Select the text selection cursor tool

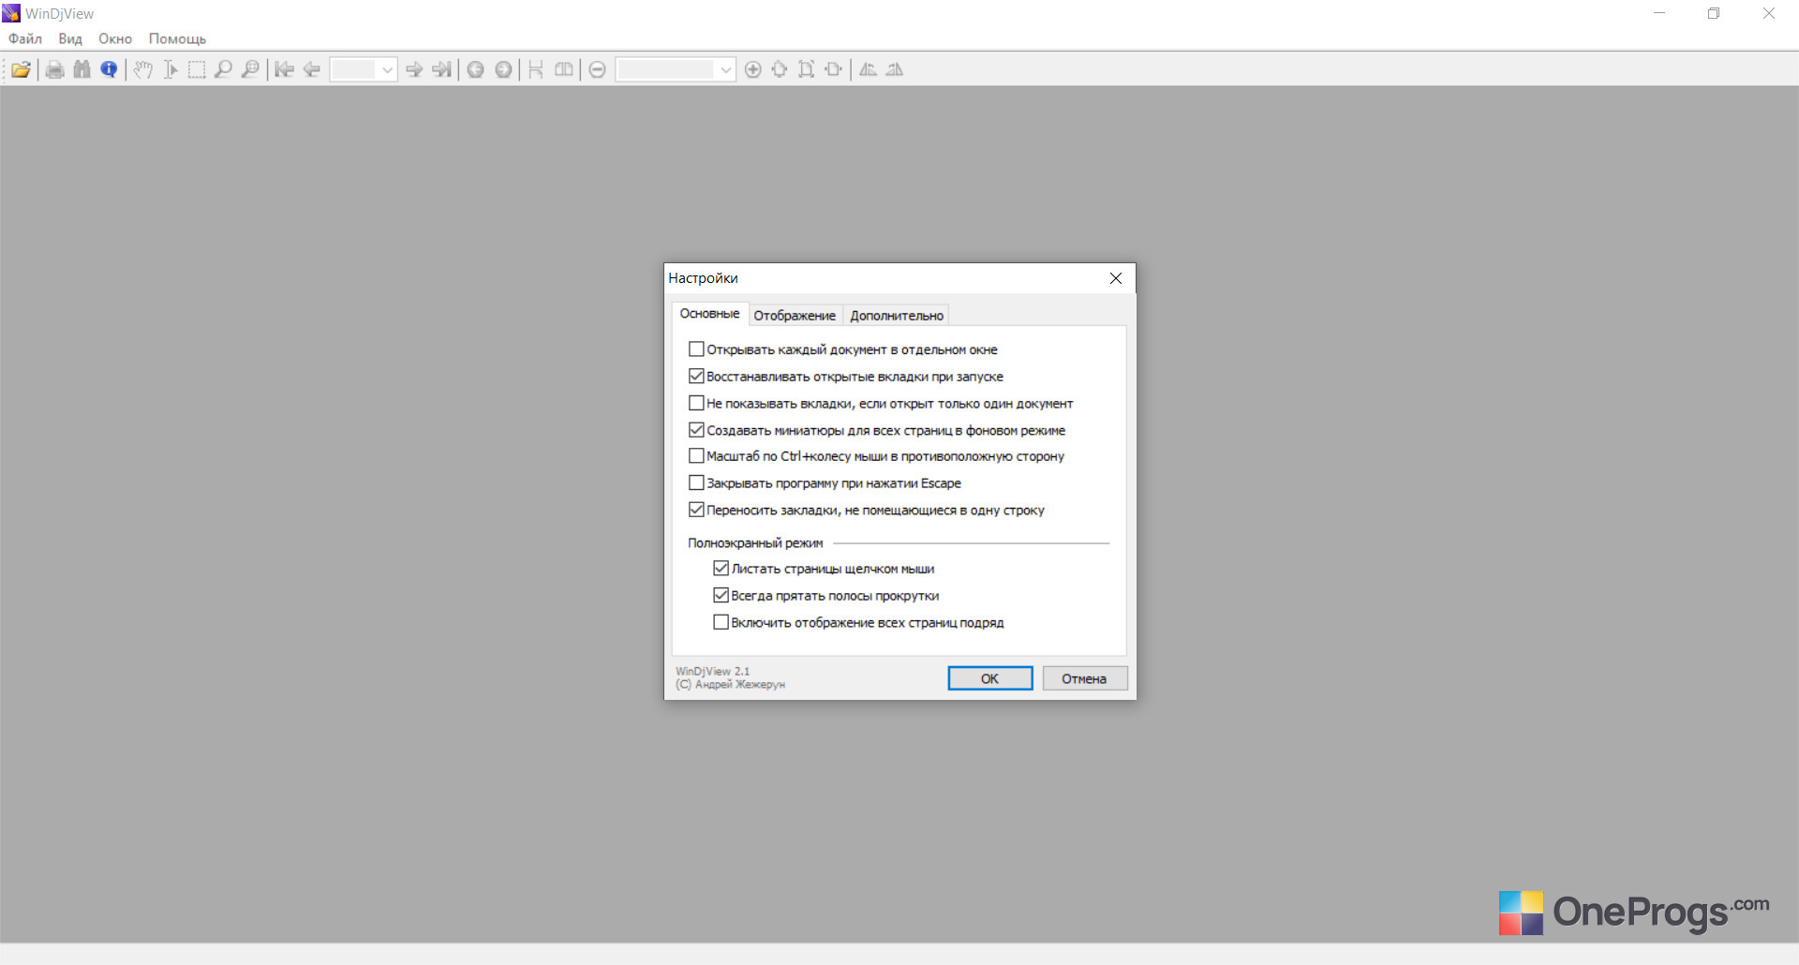(x=170, y=69)
